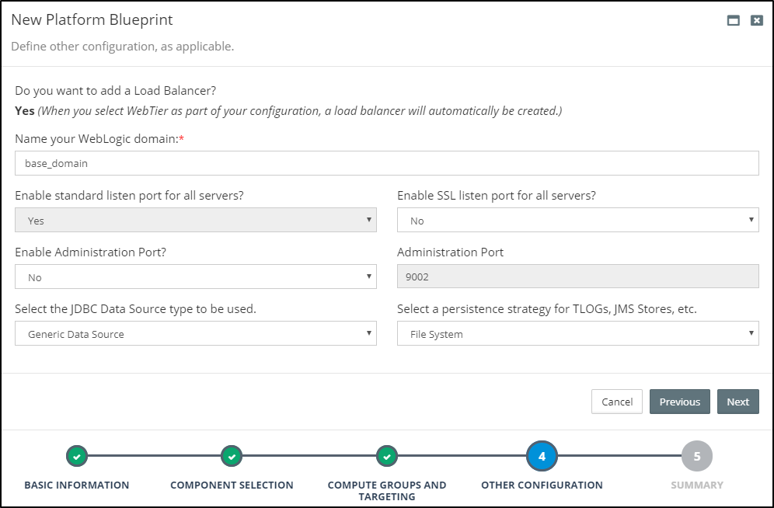Open the standard listen port dropdown

tap(196, 221)
